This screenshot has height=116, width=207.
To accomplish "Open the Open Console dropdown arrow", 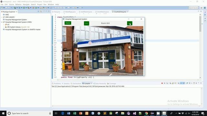I will click(196, 83).
